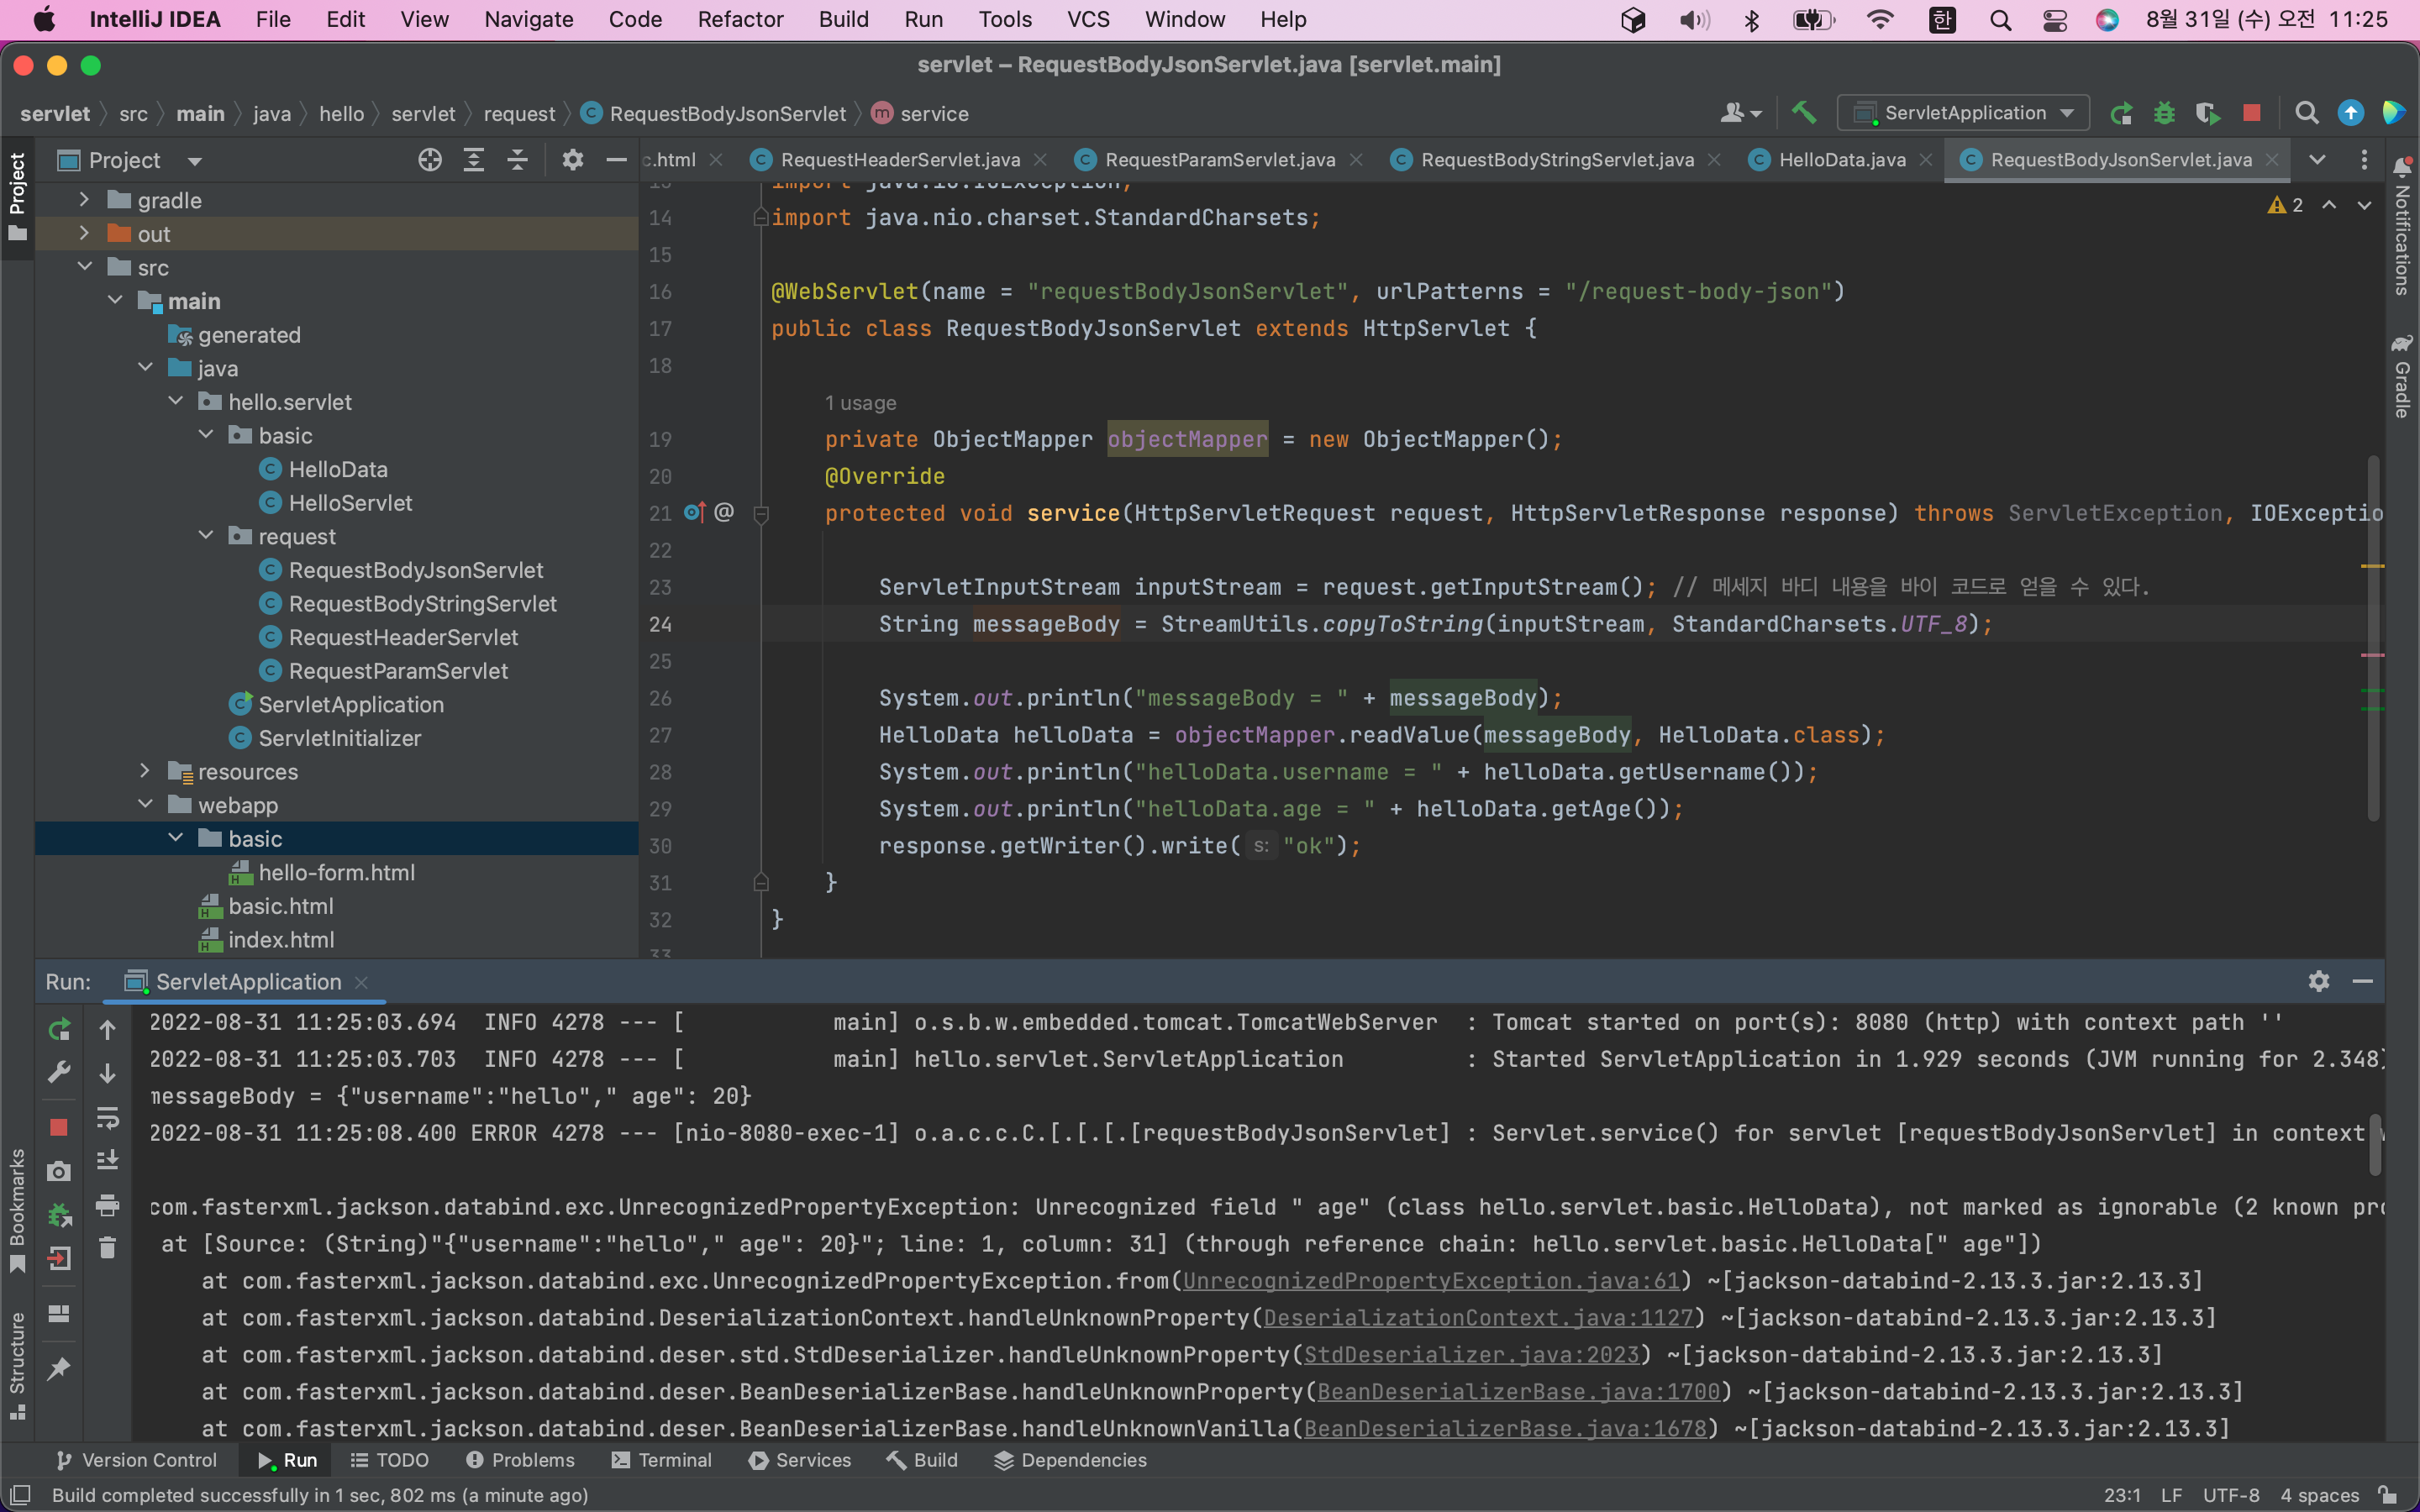Switch to RequestParamServlet.java tab
This screenshot has height=1512, width=2420.
(x=1218, y=160)
